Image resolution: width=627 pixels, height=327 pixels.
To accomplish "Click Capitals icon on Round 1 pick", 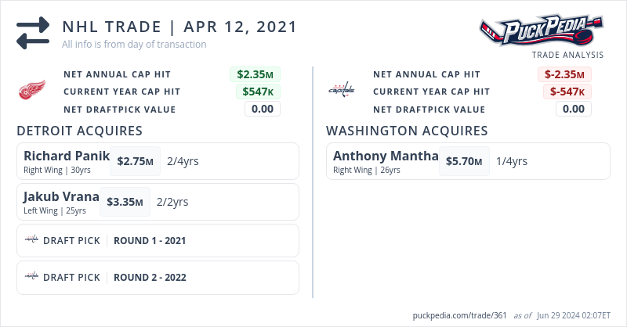I will point(32,240).
